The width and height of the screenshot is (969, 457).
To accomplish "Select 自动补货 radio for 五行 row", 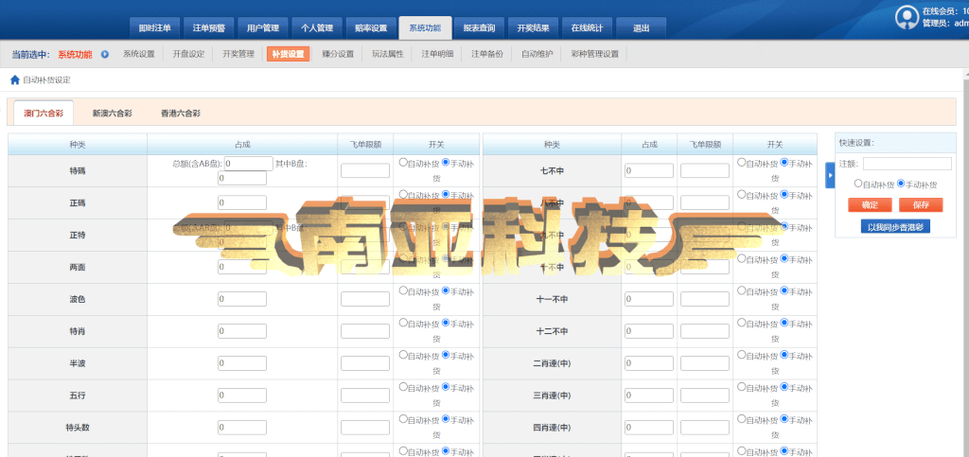I will coord(403,387).
